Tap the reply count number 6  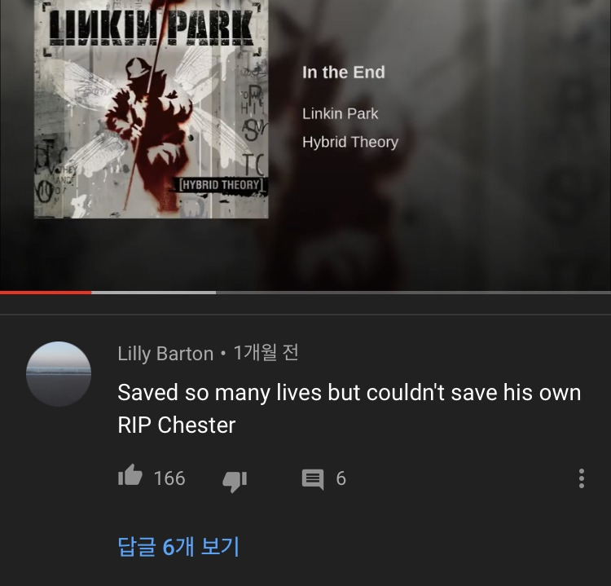point(341,478)
